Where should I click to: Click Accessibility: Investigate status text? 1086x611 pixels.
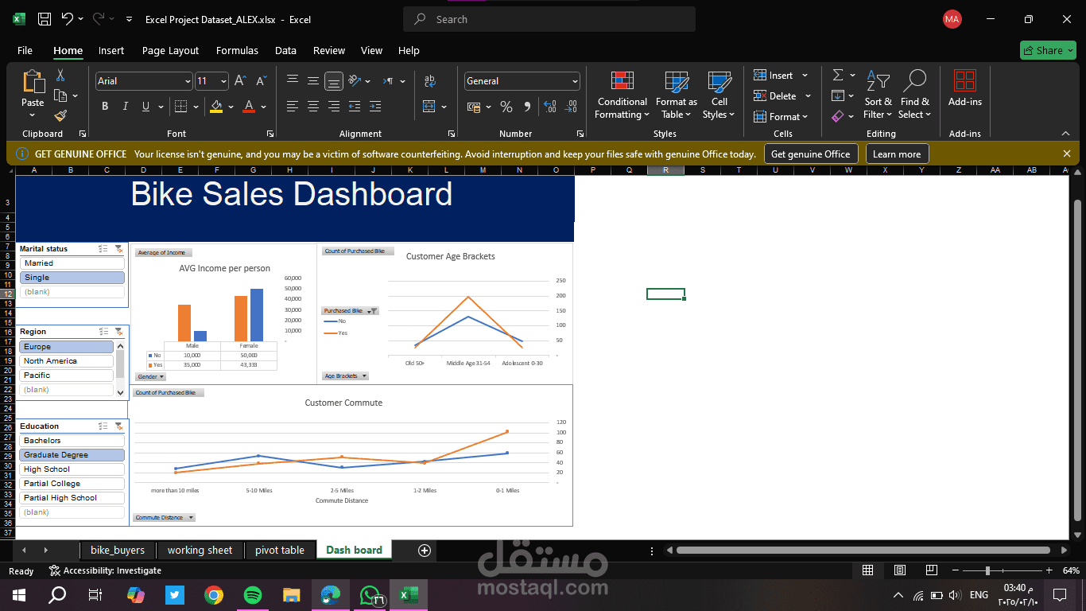tap(105, 570)
